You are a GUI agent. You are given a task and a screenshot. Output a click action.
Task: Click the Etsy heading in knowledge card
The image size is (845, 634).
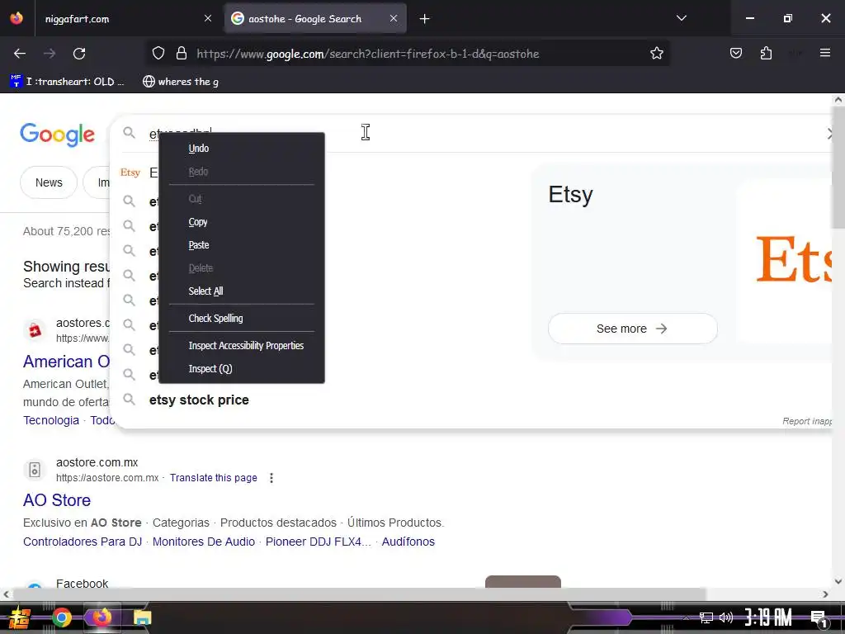(x=570, y=195)
